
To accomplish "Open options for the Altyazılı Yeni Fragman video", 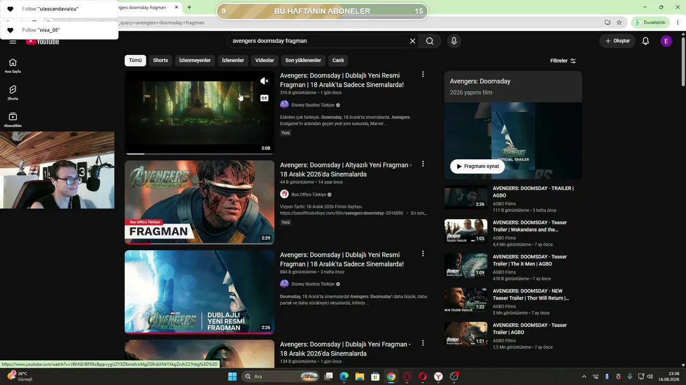I will pos(423,164).
